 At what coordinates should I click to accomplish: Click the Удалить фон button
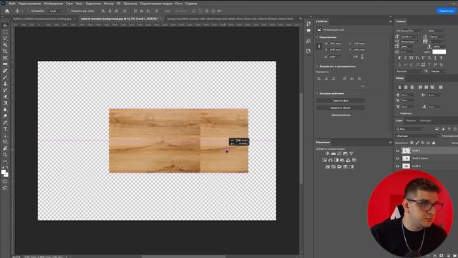(x=341, y=100)
